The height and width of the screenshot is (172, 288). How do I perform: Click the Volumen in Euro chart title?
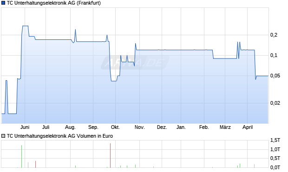pos(60,136)
